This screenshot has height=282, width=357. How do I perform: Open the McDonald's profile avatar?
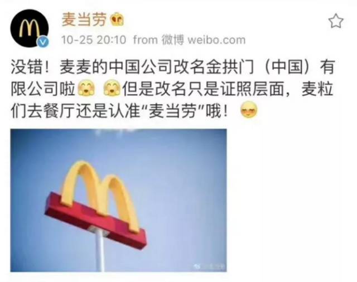[x=30, y=28]
